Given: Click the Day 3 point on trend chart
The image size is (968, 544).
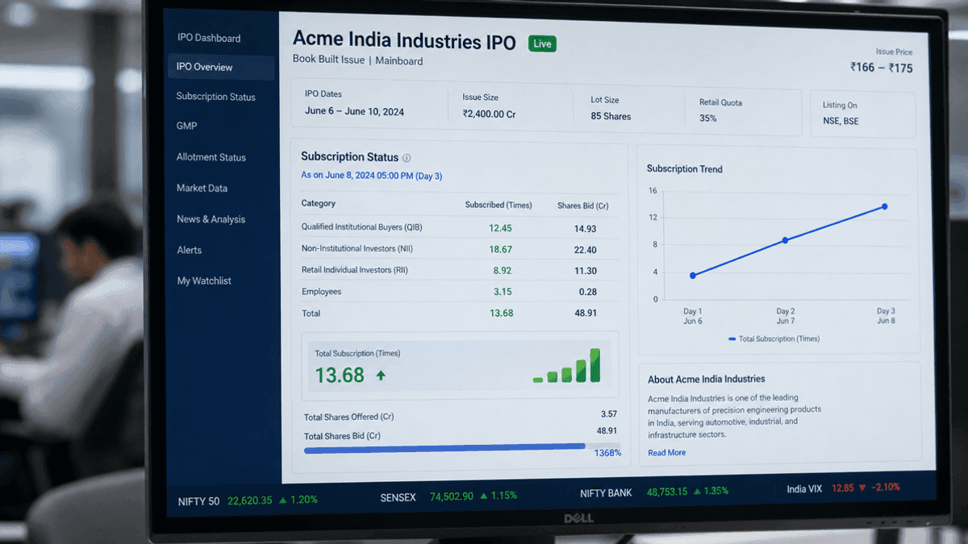Looking at the screenshot, I should [x=885, y=206].
